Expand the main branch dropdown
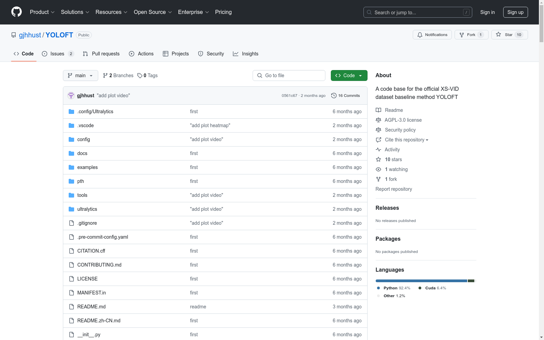The height and width of the screenshot is (340, 544). [80, 75]
